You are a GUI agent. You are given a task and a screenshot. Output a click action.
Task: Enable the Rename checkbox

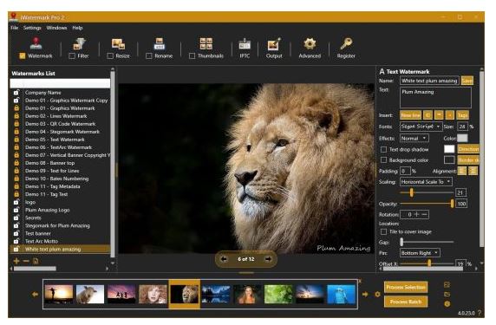(149, 56)
